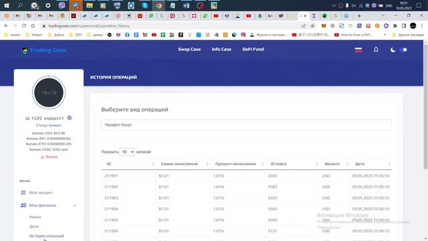This screenshot has width=428, height=241.
Task: Open the Инвест bookmarks folder
Action: pos(34,35)
